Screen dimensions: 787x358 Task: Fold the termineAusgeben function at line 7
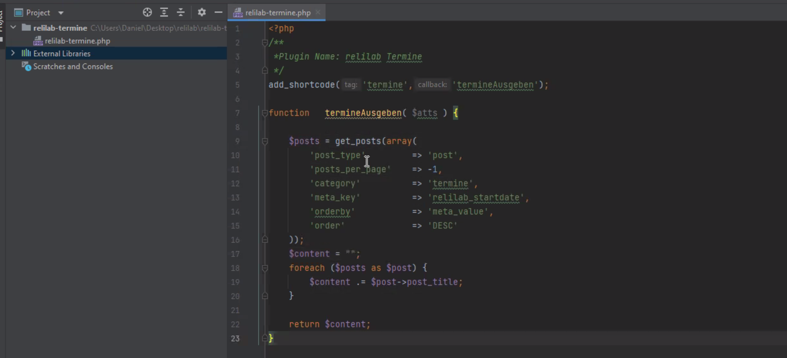click(x=265, y=113)
